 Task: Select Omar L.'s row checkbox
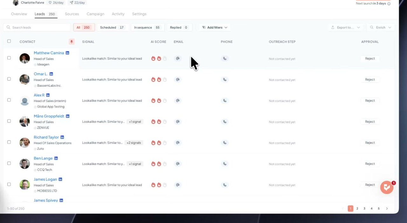pyautogui.click(x=9, y=79)
